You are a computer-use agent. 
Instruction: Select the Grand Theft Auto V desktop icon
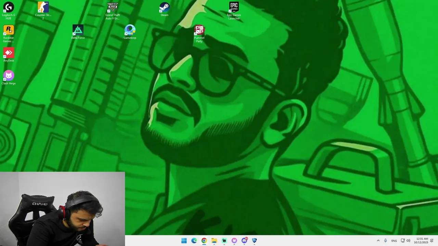pyautogui.click(x=112, y=11)
